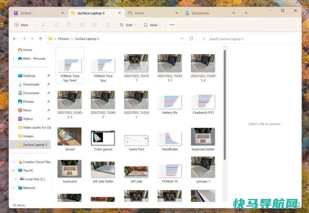The width and height of the screenshot is (309, 213).
Task: Expand the Network node
Action: point(13,188)
